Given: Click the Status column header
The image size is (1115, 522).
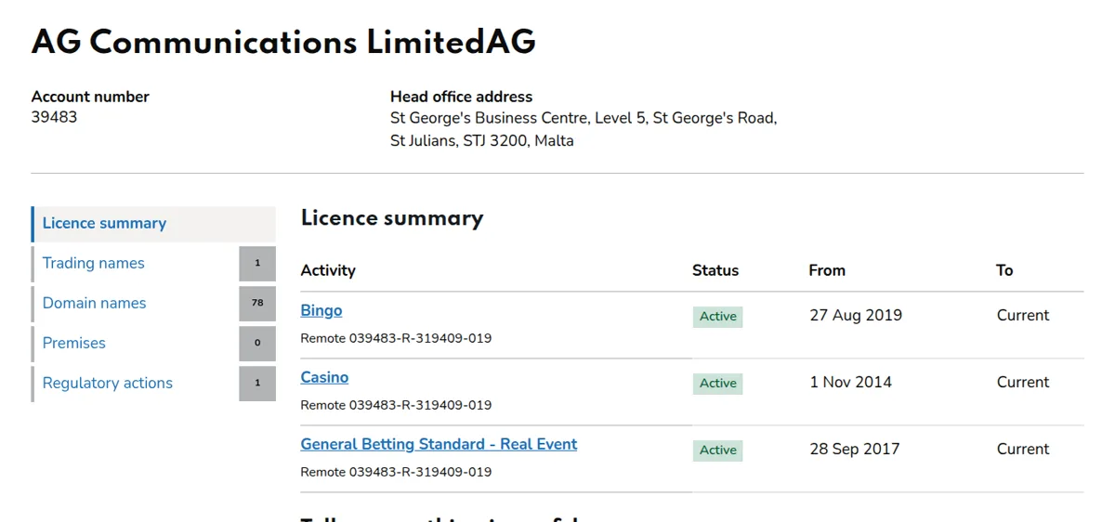Looking at the screenshot, I should click(715, 270).
